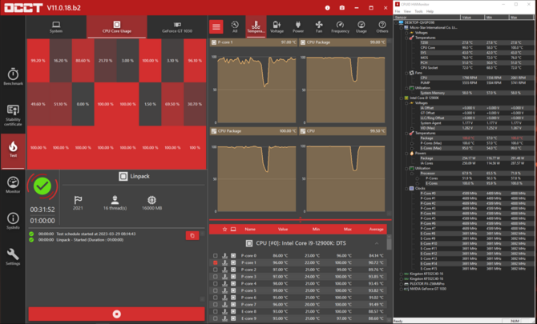Tick the P-core 5 checkbox
The height and width of the screenshot is (324, 537).
pyautogui.click(x=215, y=290)
